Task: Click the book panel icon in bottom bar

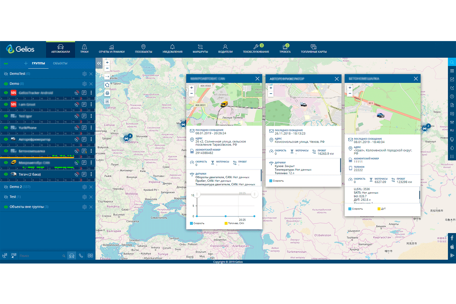Action: tap(90, 256)
